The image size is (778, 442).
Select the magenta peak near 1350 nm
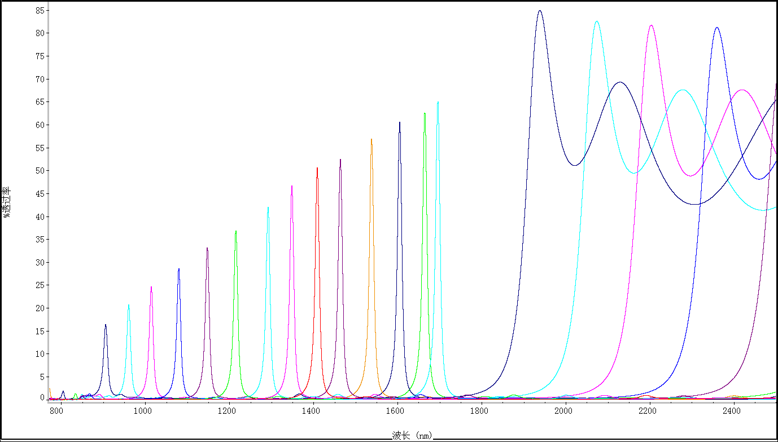click(291, 187)
